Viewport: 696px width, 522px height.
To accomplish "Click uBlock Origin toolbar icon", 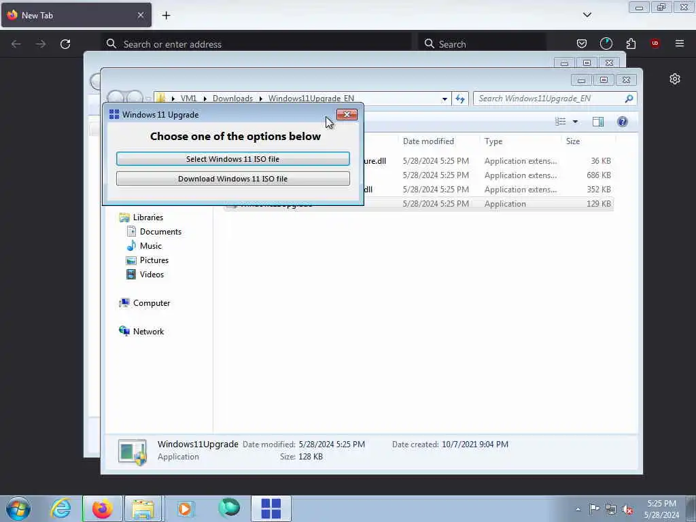I will point(655,43).
